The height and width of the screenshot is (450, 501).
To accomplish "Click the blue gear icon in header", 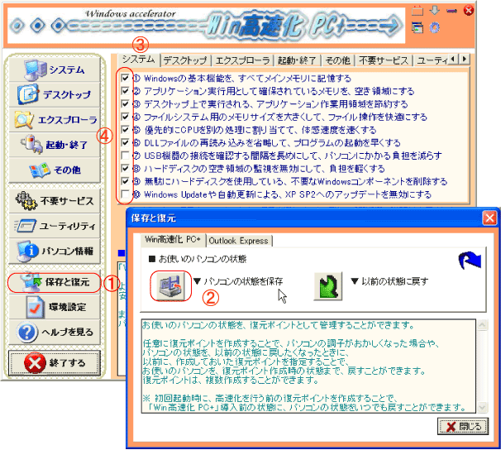I will (x=435, y=27).
